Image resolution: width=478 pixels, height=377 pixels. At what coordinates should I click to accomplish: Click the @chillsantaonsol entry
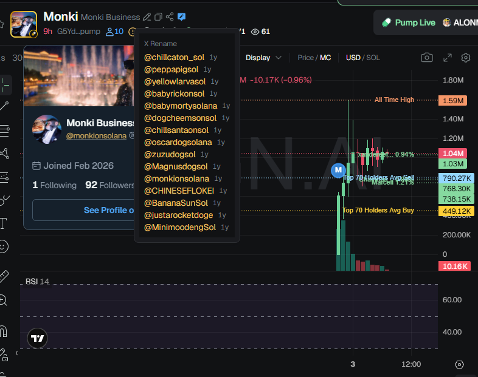point(176,131)
